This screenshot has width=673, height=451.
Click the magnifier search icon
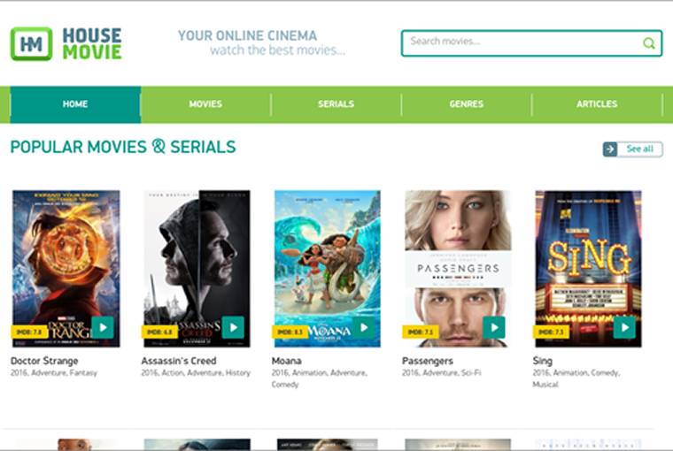pos(649,42)
